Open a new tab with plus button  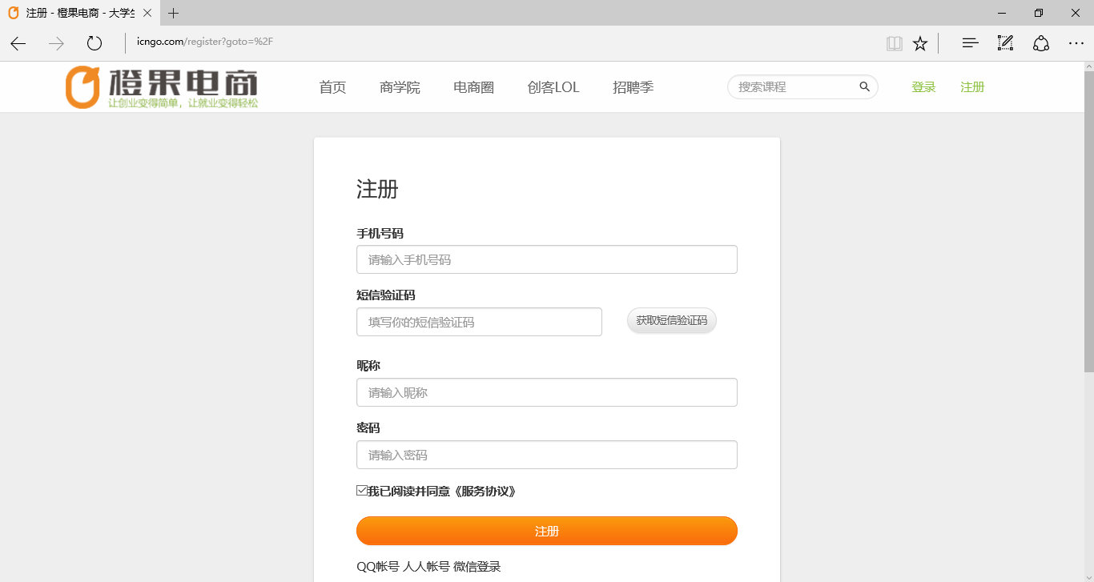coord(174,13)
